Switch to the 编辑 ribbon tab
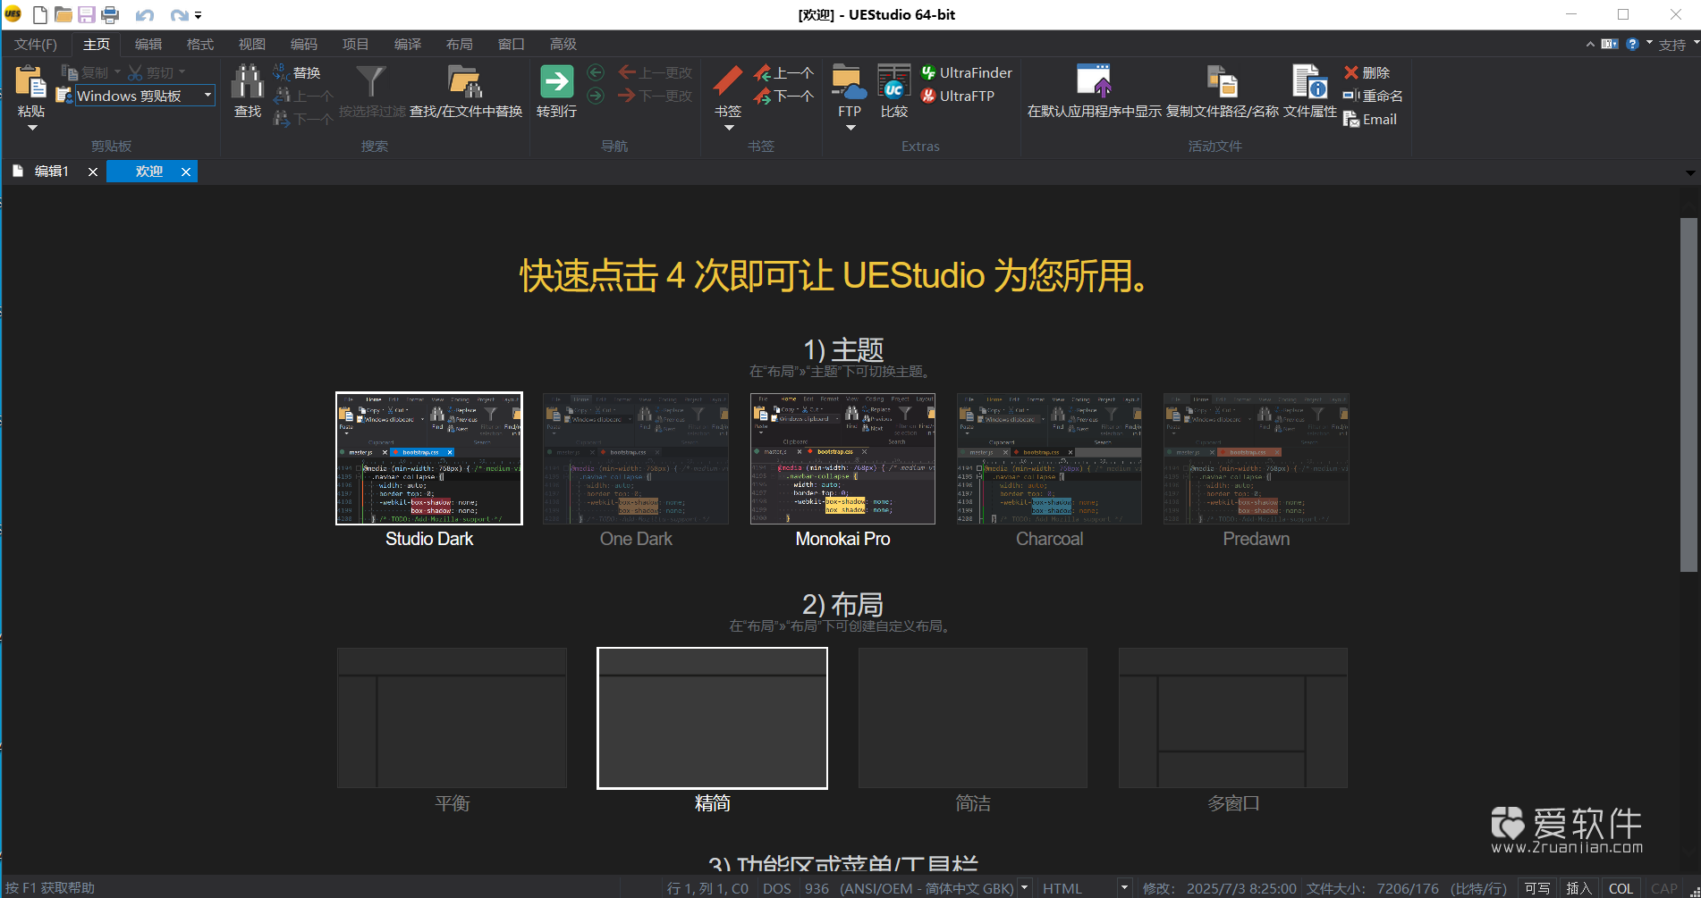 (148, 44)
